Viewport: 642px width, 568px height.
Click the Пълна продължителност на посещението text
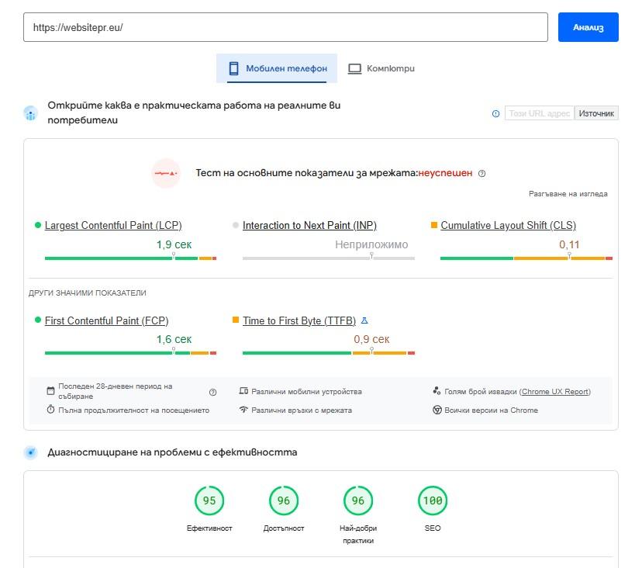coord(133,410)
